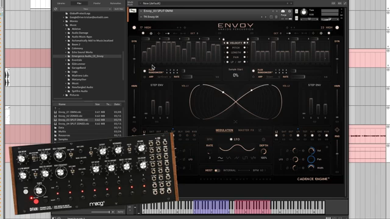This screenshot has height=219, width=390.
Task: Select the sawtooth LFO waveform
Action: [x=236, y=158]
